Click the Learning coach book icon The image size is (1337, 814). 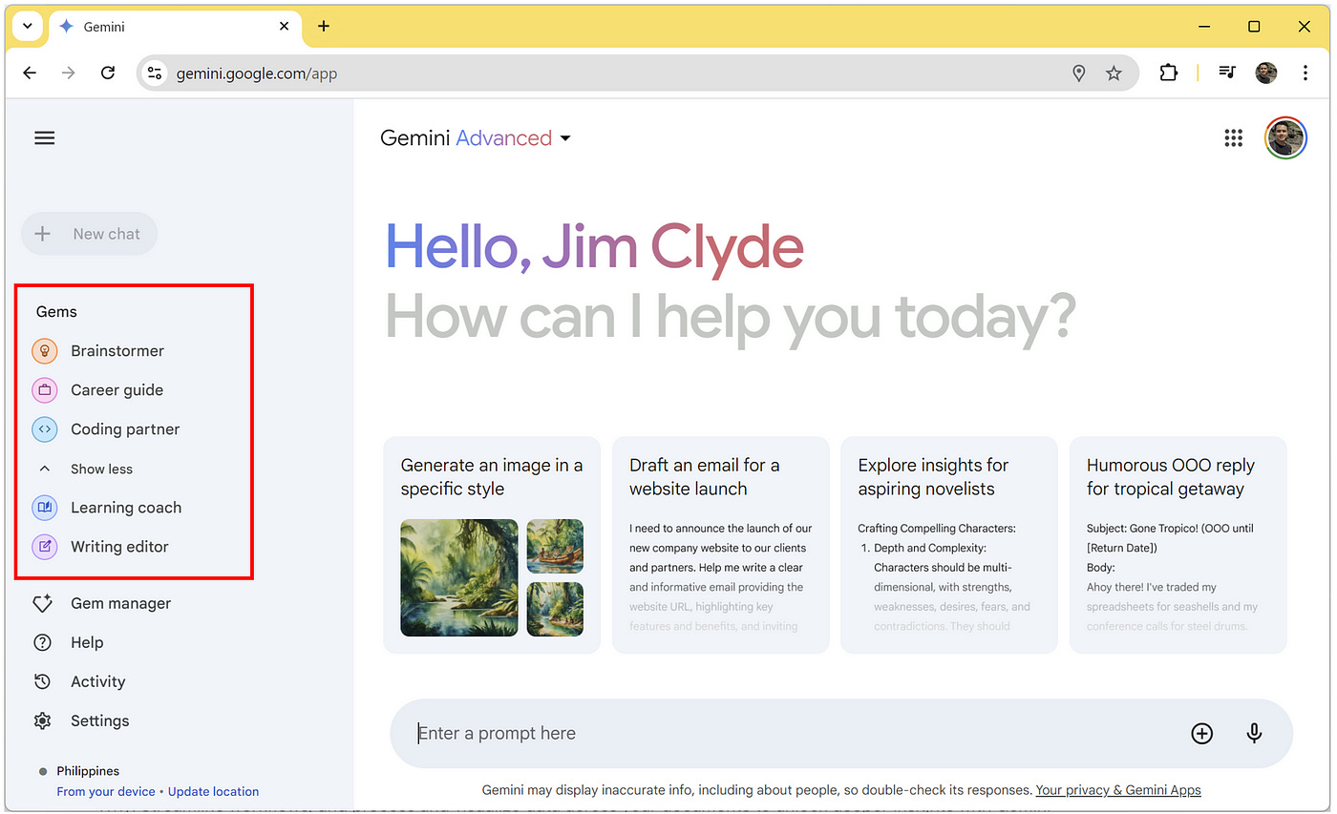pos(45,508)
